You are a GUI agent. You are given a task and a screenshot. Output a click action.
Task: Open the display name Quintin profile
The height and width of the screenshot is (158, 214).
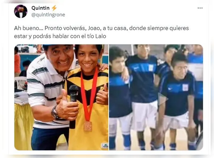40,8
